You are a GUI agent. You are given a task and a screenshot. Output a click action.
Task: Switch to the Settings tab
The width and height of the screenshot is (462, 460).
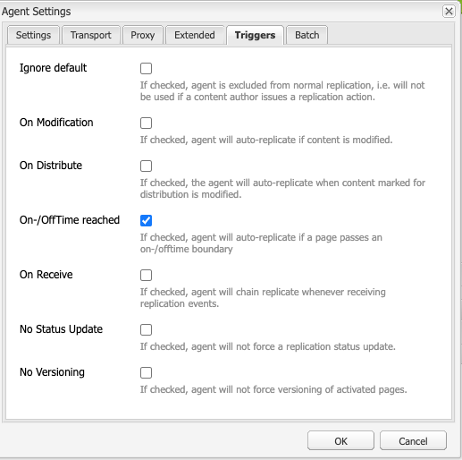[x=33, y=35]
